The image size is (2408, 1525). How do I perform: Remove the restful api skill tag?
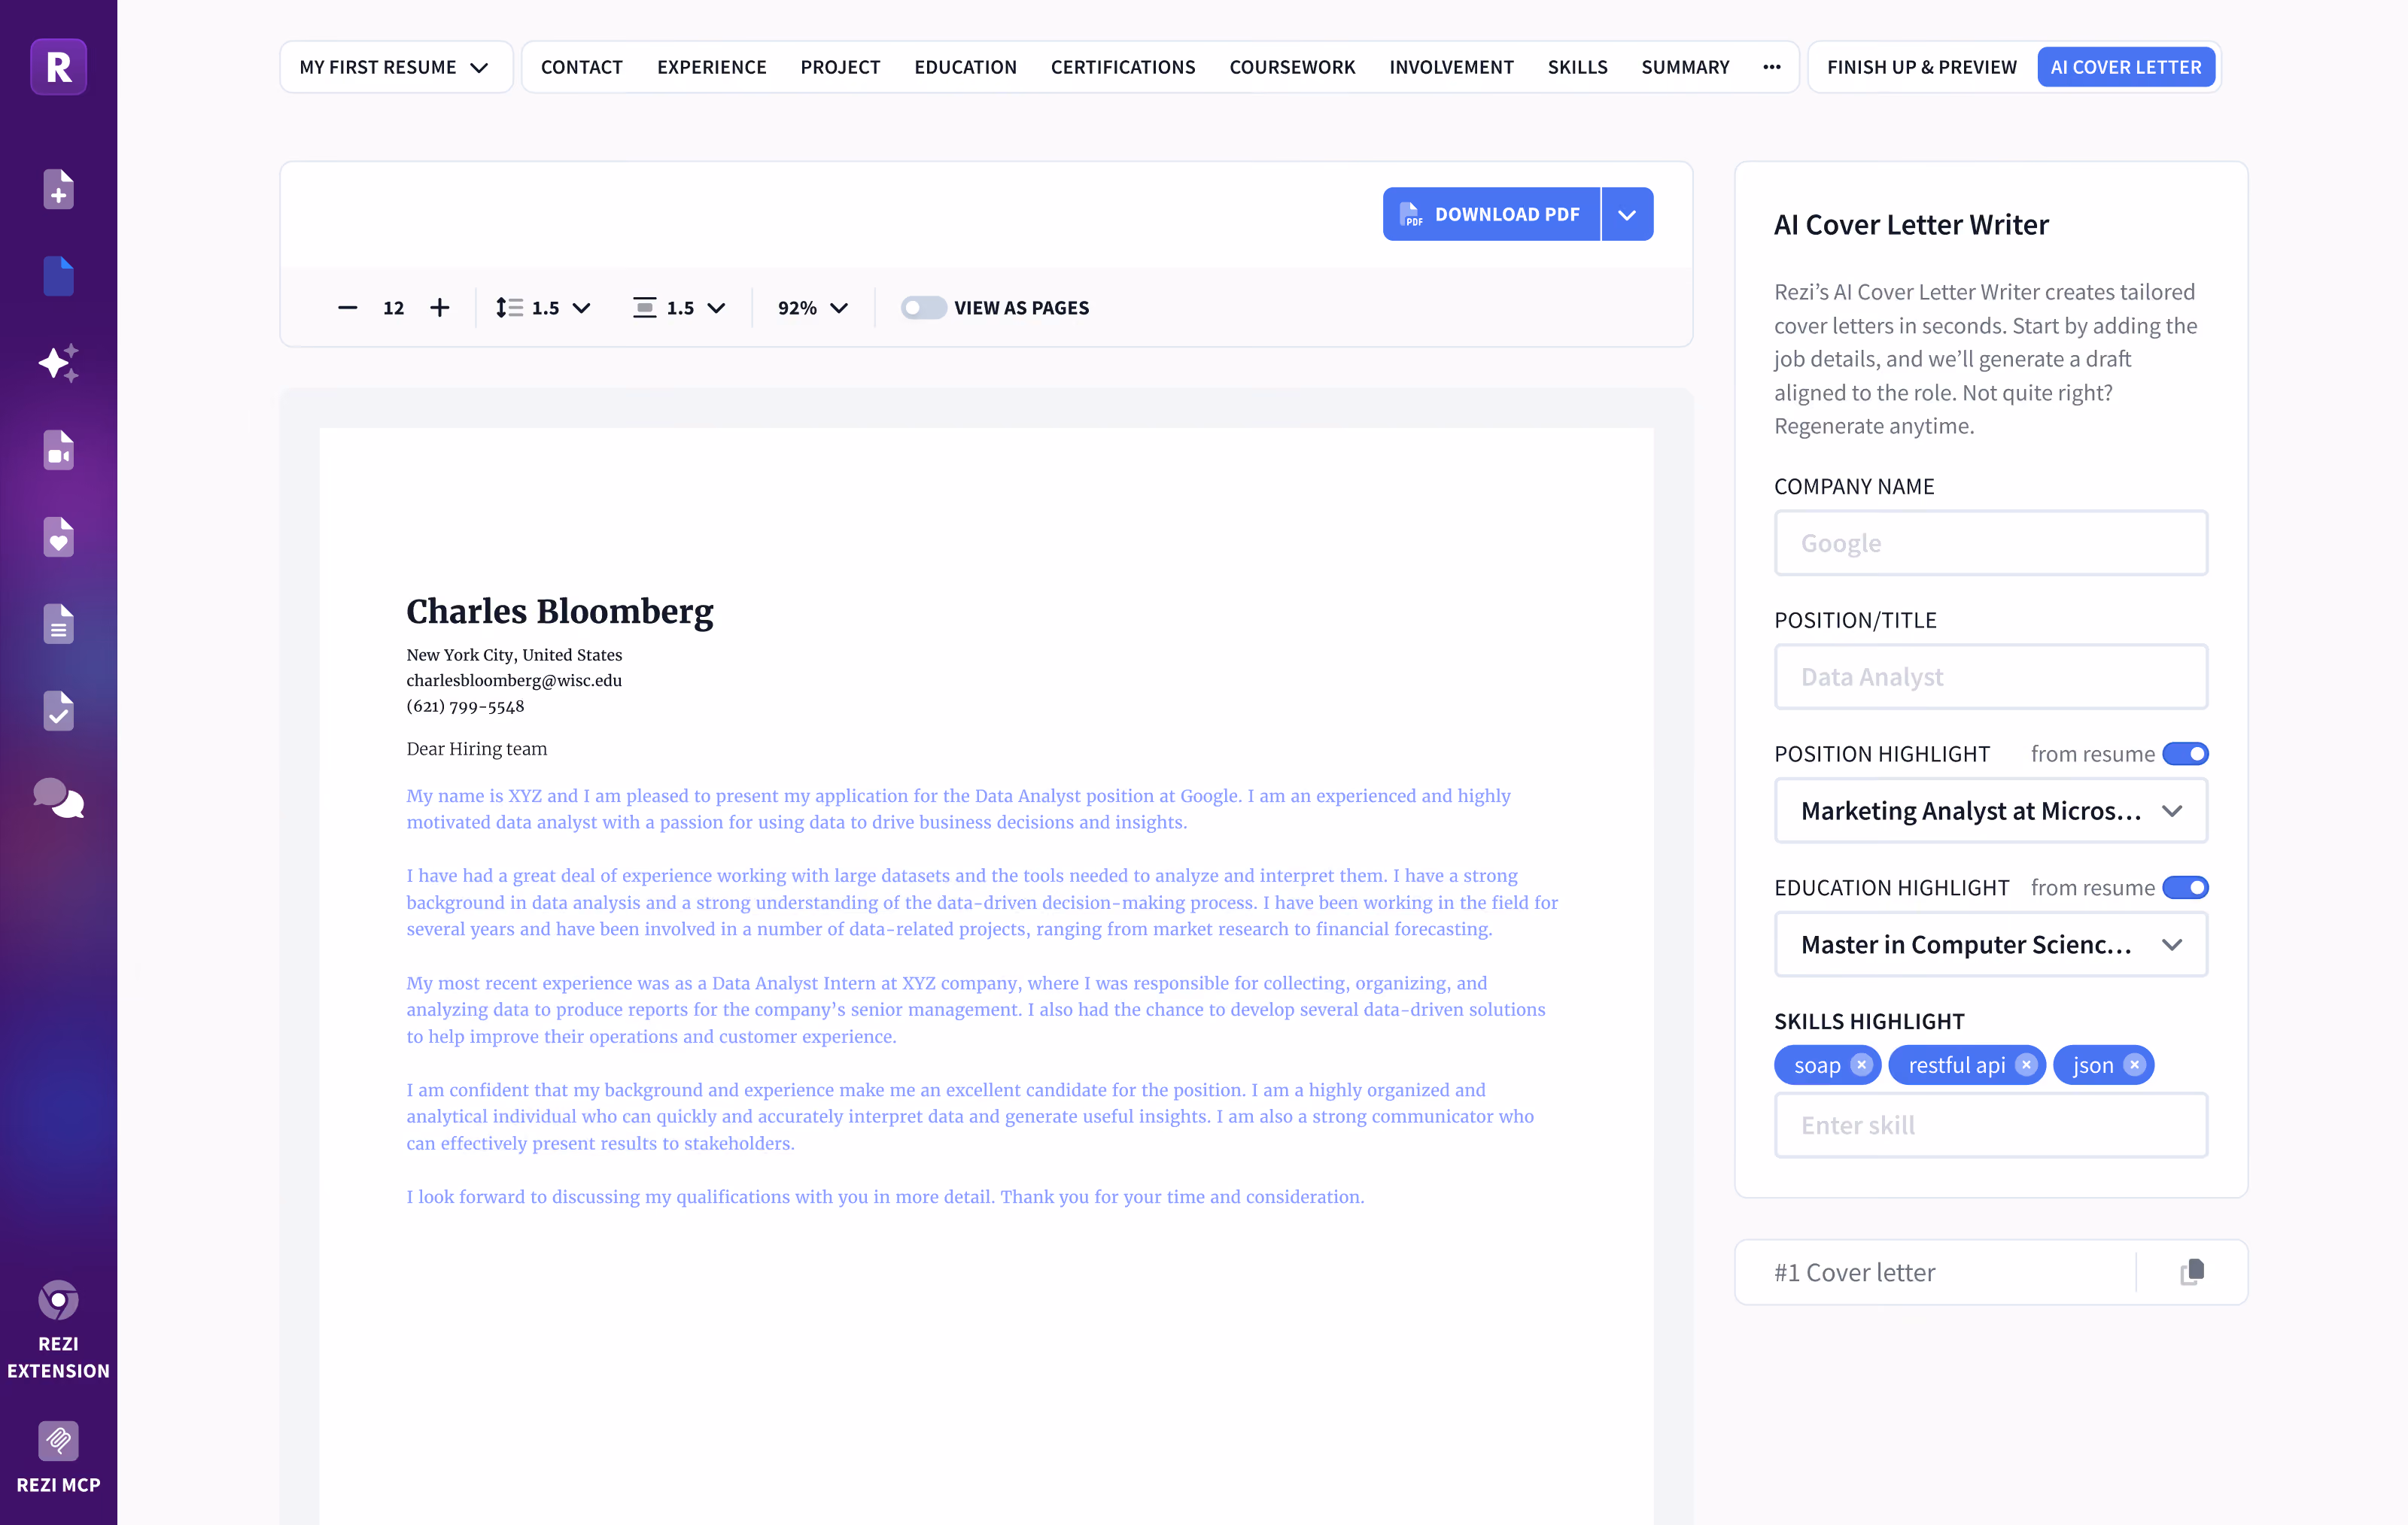click(2026, 1065)
